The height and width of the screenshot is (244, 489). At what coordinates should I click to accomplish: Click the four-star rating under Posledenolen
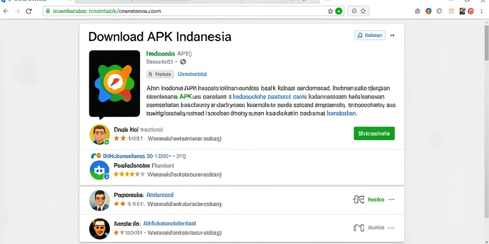click(129, 174)
